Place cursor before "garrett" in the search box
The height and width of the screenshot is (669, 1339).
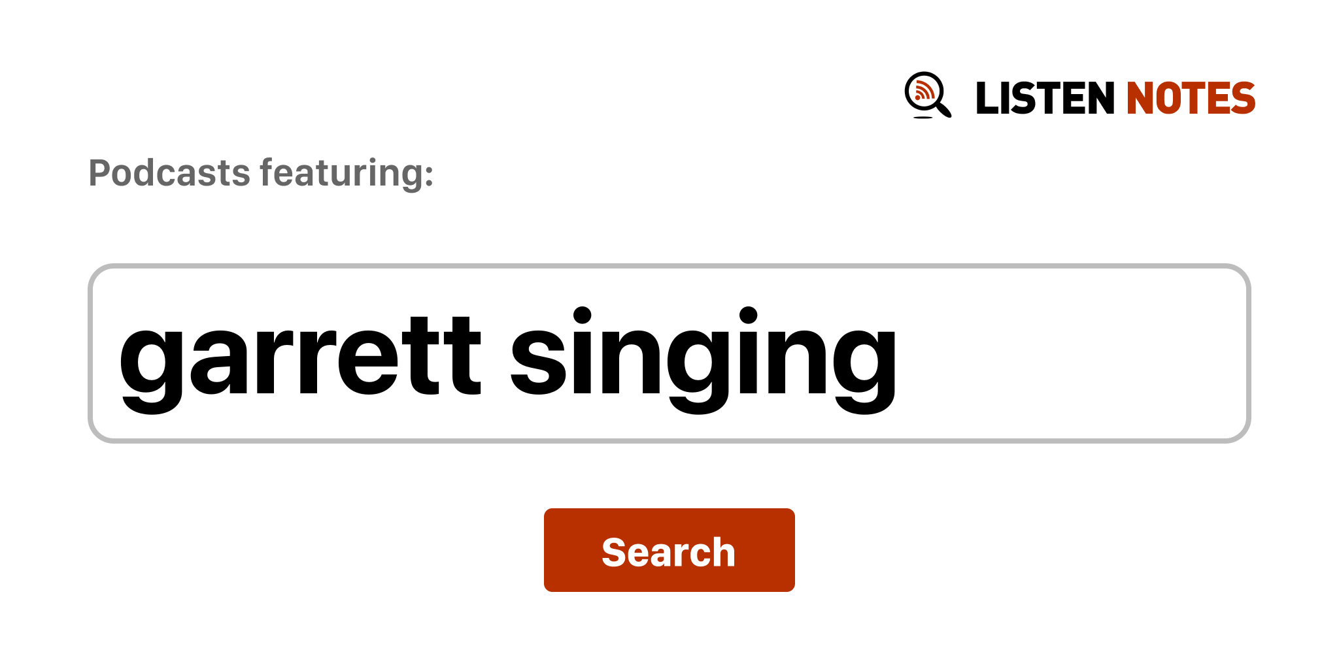[118, 356]
